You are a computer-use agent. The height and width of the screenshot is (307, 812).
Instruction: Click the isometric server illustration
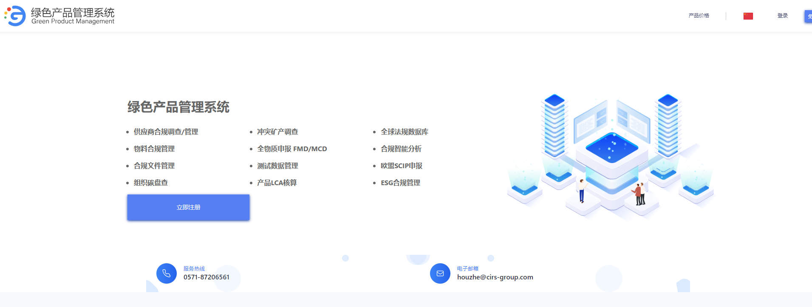(611, 155)
